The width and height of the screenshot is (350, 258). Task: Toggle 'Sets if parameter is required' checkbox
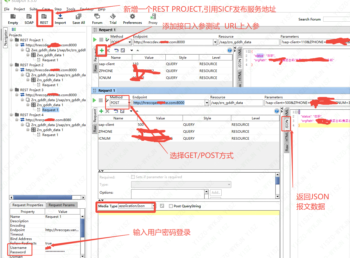click(x=133, y=177)
